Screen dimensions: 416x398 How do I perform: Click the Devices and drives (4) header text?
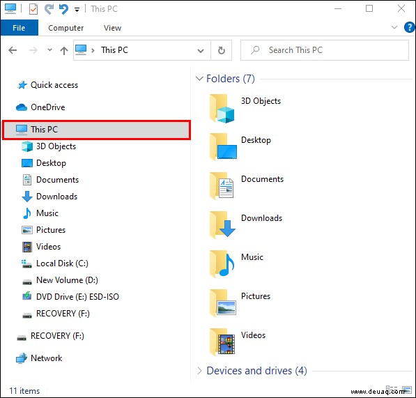tap(256, 371)
